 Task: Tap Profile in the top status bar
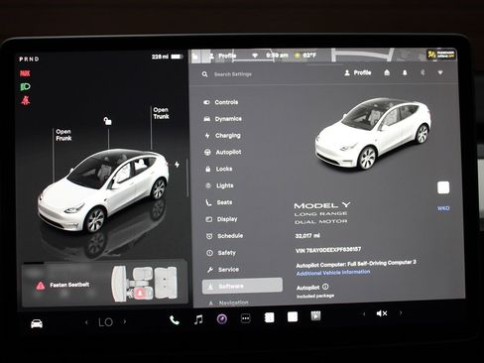pyautogui.click(x=223, y=56)
